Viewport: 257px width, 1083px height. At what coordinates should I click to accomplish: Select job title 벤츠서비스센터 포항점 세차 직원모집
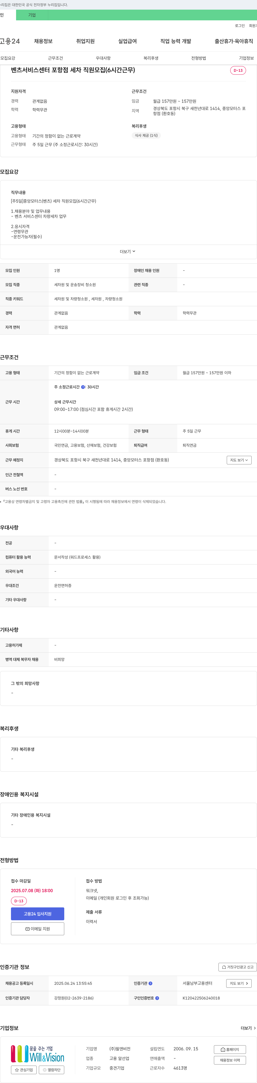(73, 70)
